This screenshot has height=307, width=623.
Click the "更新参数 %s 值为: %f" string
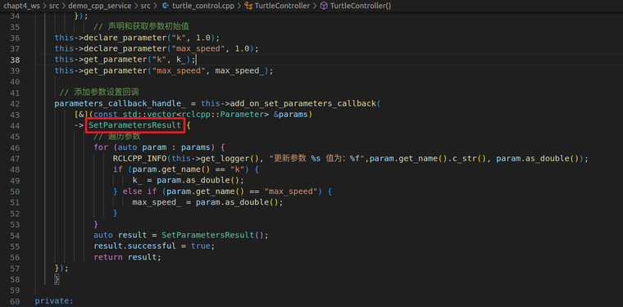(x=317, y=159)
